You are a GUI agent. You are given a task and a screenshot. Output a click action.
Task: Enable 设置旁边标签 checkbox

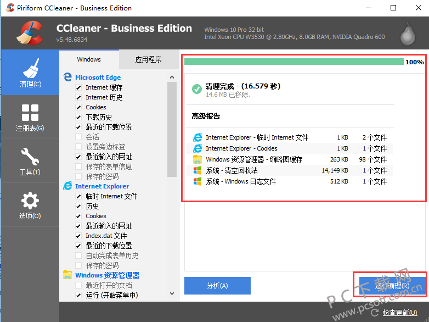point(78,147)
